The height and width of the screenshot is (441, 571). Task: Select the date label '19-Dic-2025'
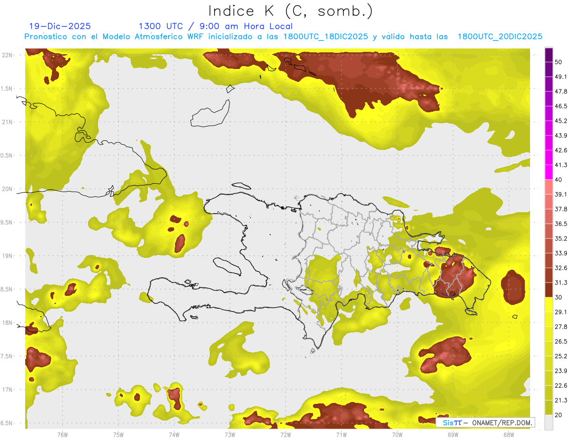tap(60, 26)
